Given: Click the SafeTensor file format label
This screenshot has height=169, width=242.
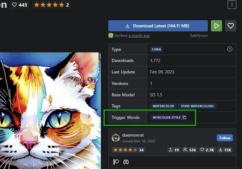Looking at the screenshot, I should pyautogui.click(x=199, y=36).
